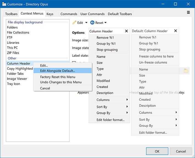
Task: Click Edit folder format... in Default Column Header
Action: point(155,132)
